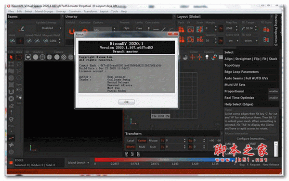Viewport: 289px width, 181px height.
Task: Adjust the Margin value stepper
Action: click(216, 28)
